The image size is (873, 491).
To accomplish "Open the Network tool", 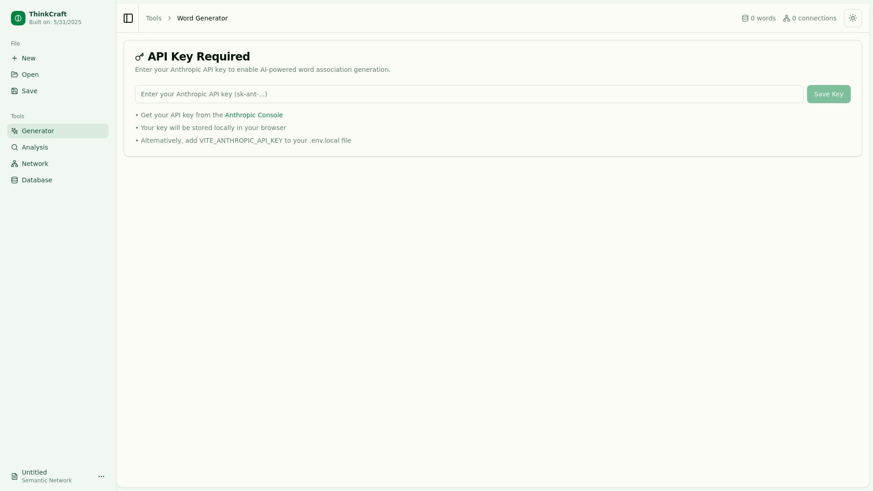I will (x=58, y=164).
